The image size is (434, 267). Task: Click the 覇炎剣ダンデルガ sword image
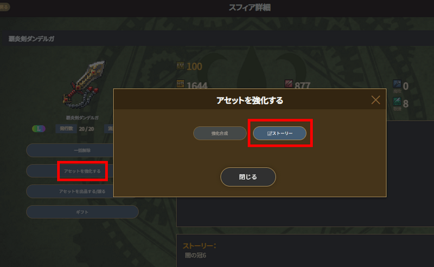point(84,84)
